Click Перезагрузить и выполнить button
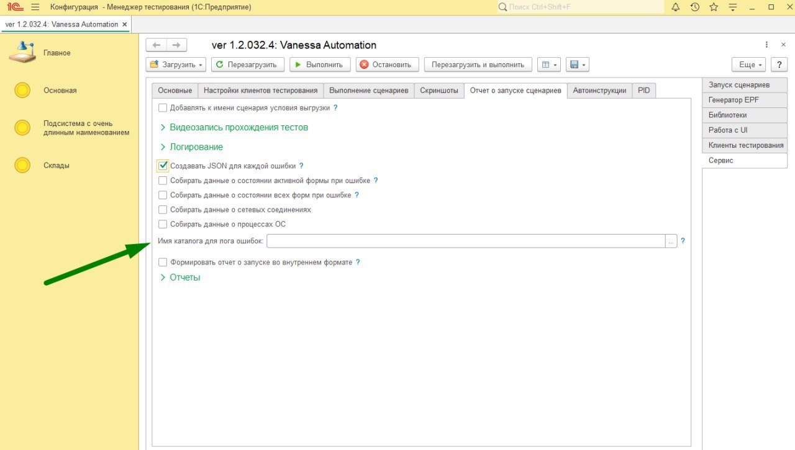The image size is (795, 450). tap(478, 65)
